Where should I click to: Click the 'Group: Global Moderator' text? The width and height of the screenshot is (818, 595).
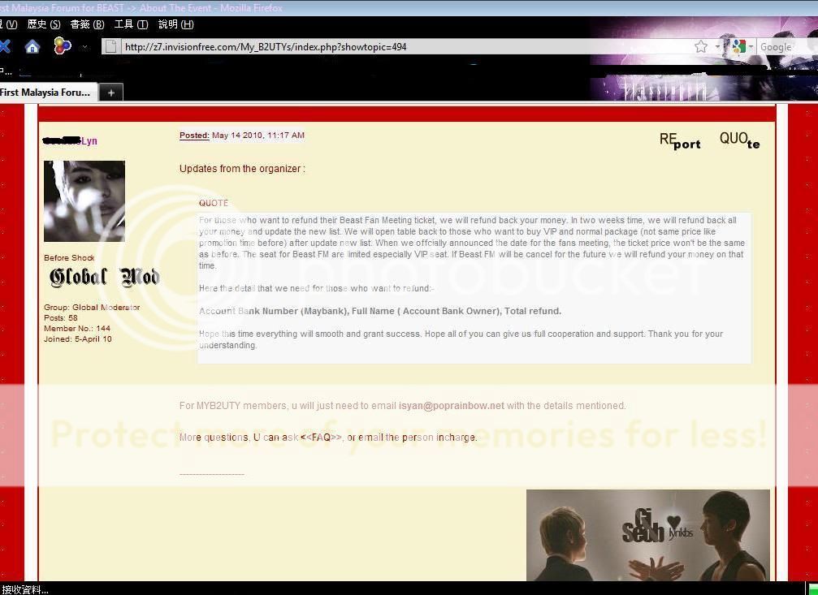[x=92, y=308]
